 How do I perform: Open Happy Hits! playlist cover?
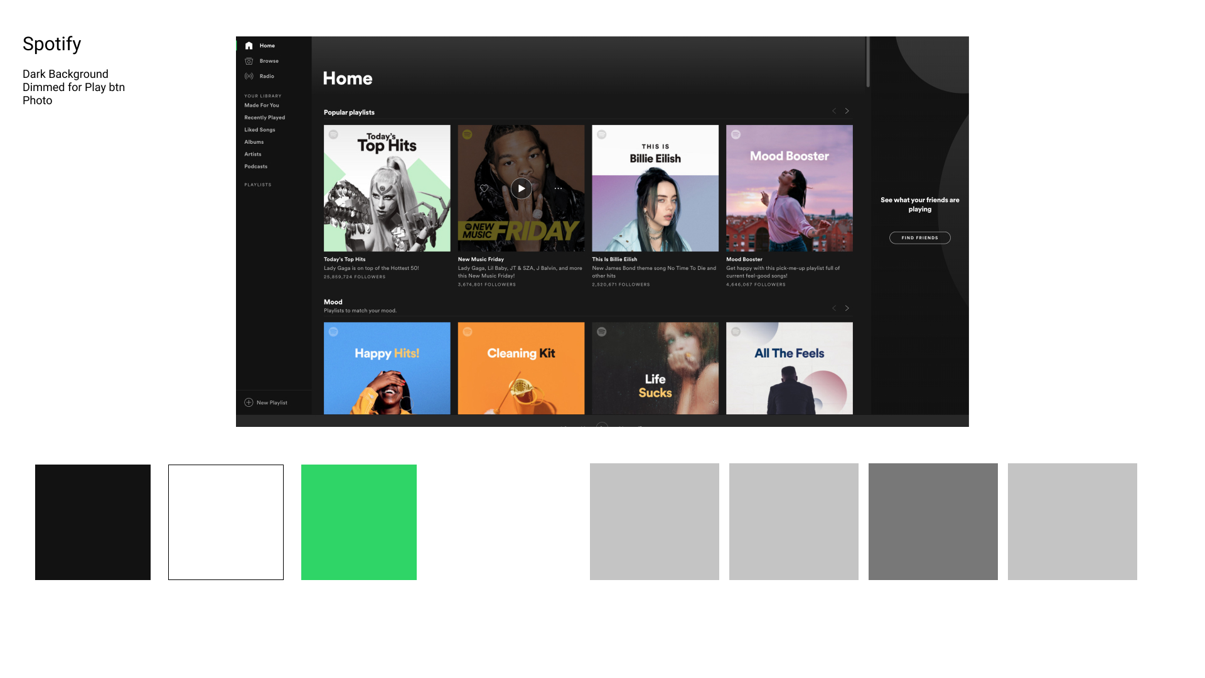tap(387, 369)
